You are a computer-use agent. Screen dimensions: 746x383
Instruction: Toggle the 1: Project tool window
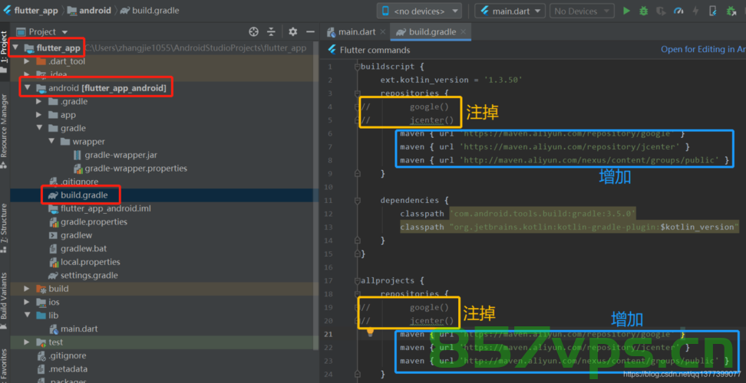(x=4, y=52)
